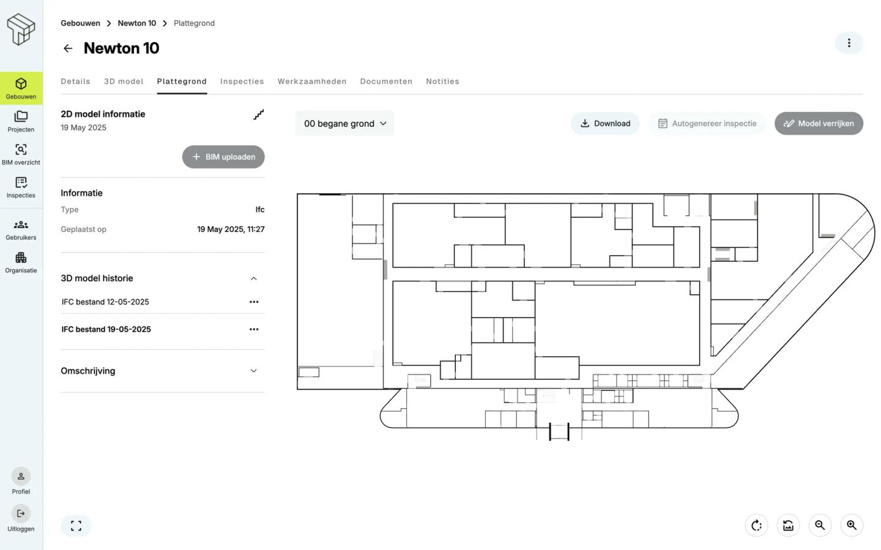Click the Download button
The width and height of the screenshot is (881, 550).
(605, 124)
